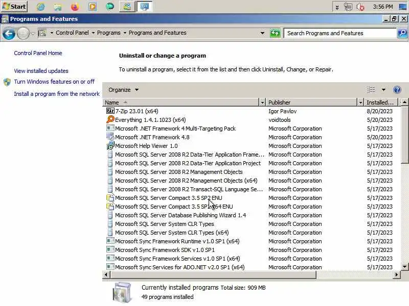Click the .NET Framework 4.8 icon
409x306 pixels.
click(x=110, y=137)
